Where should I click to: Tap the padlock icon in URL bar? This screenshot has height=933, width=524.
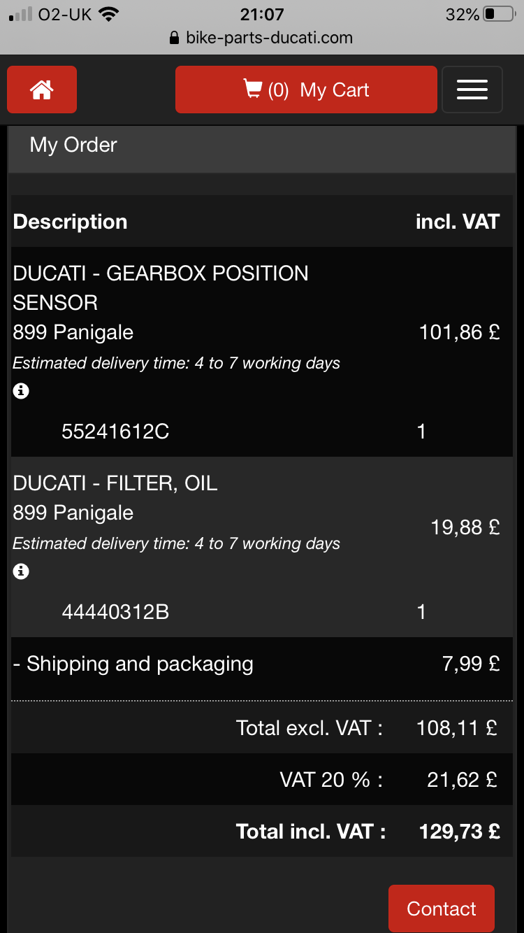click(x=175, y=38)
